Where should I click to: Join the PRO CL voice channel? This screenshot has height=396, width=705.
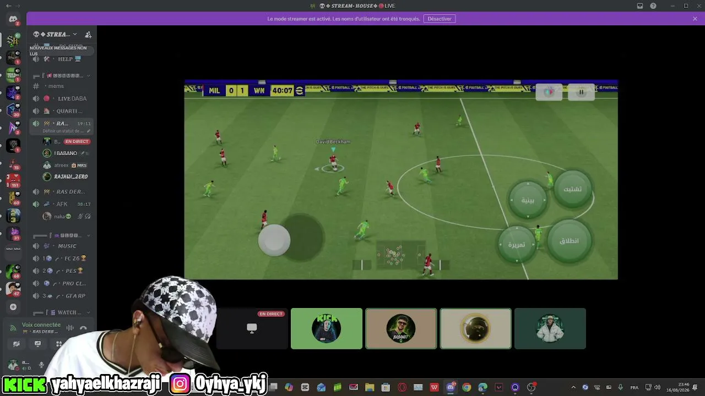pos(62,283)
